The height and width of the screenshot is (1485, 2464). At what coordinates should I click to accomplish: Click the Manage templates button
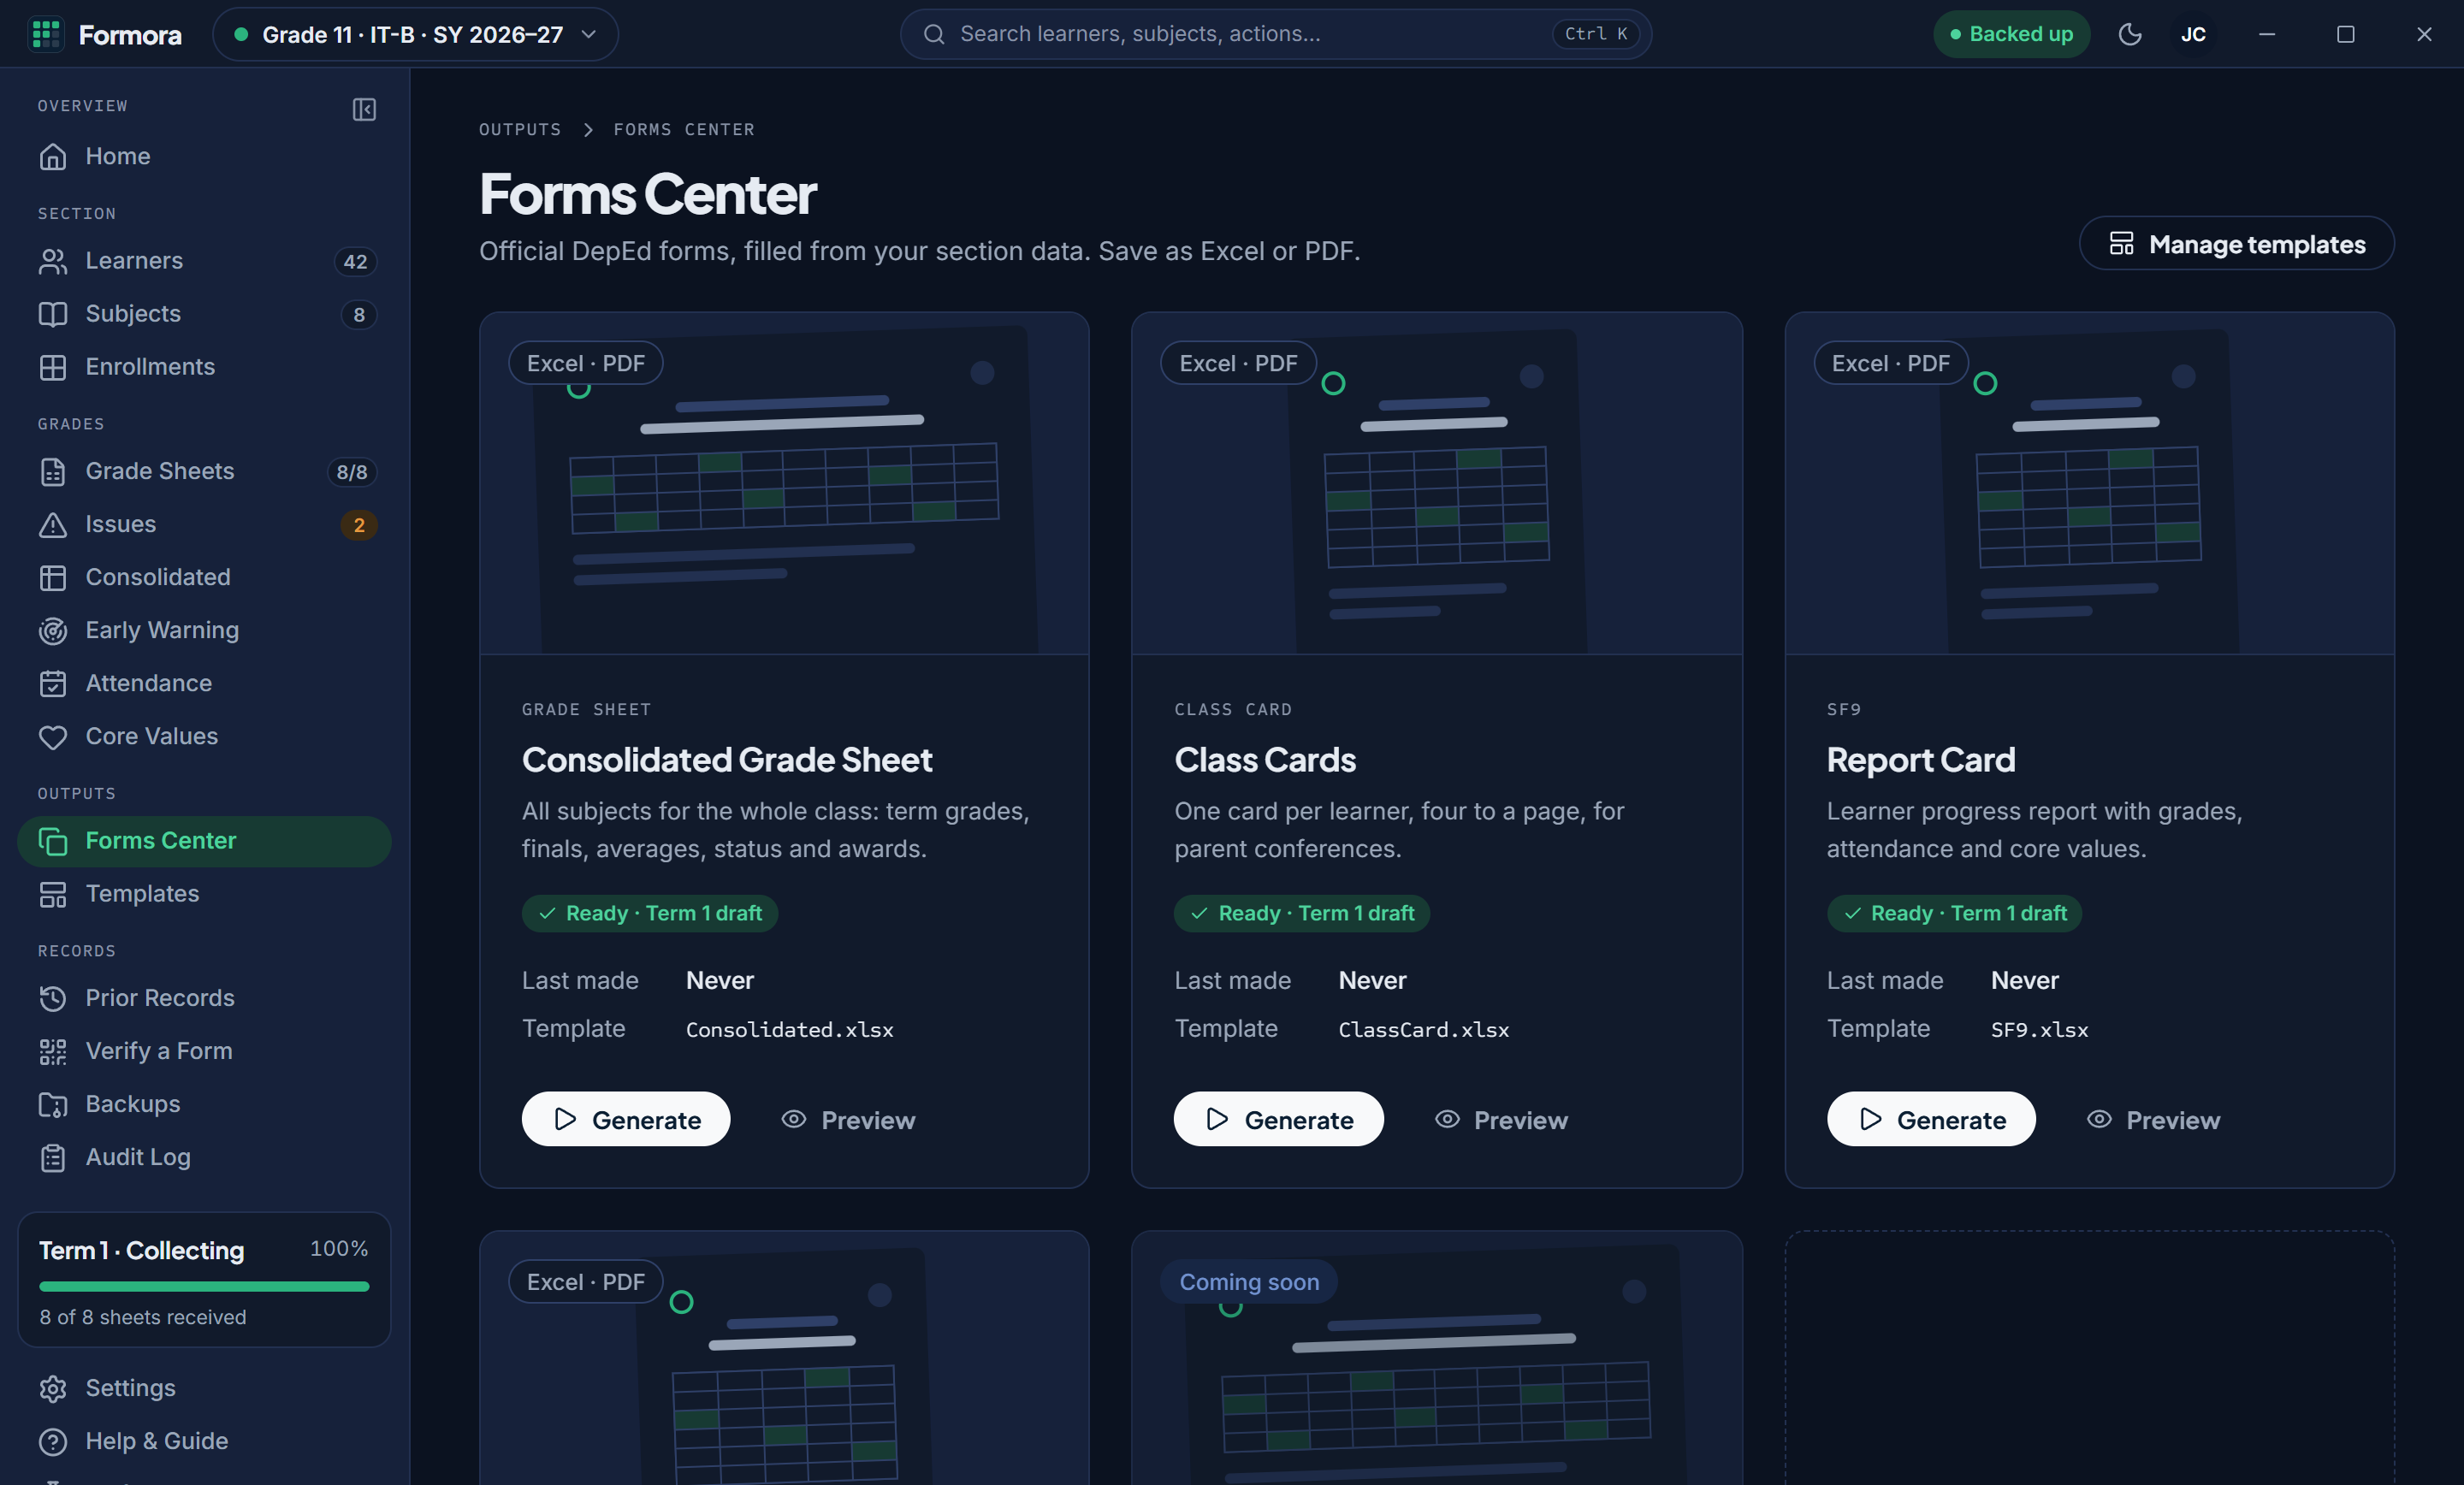[2236, 244]
